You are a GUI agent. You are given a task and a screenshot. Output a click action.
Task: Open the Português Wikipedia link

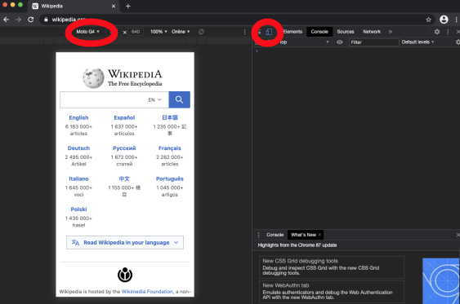click(170, 178)
